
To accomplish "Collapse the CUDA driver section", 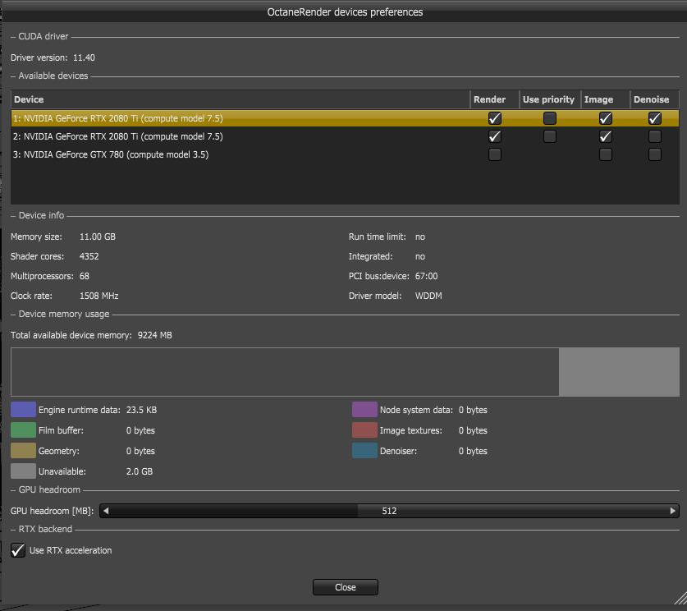I will tap(13, 37).
